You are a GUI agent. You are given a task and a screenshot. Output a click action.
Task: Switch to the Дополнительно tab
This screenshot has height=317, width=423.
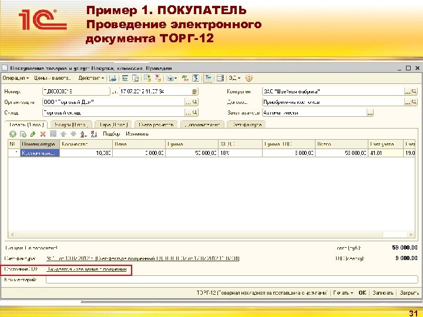(x=202, y=125)
